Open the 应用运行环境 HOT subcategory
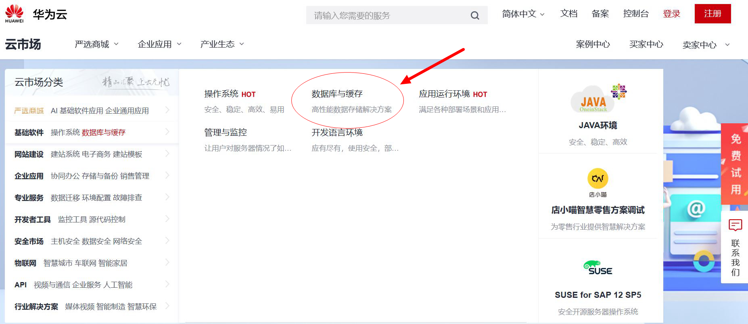 pos(453,94)
